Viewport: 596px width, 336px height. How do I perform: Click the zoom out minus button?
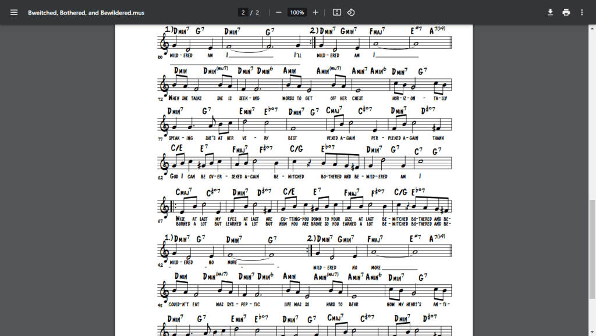click(279, 12)
